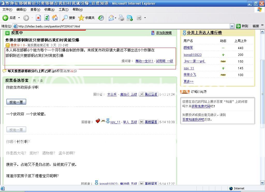Go to the Home page icon
265x192 pixels.
pyautogui.click(x=55, y=18)
